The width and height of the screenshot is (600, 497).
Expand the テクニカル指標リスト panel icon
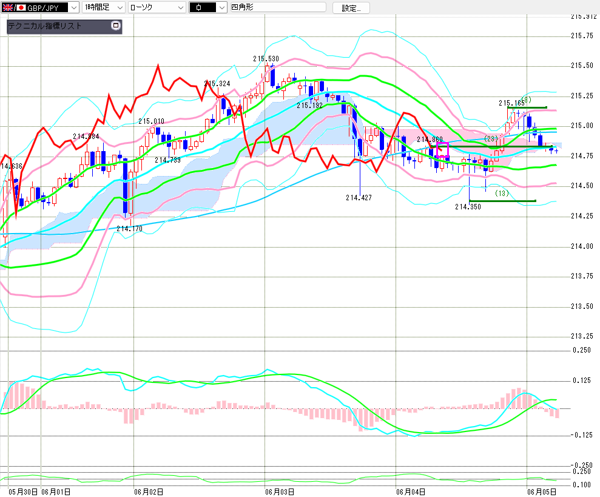point(115,25)
